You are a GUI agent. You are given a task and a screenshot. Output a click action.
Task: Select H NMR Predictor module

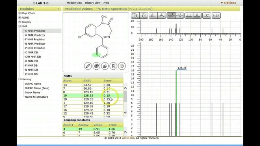click(x=35, y=35)
